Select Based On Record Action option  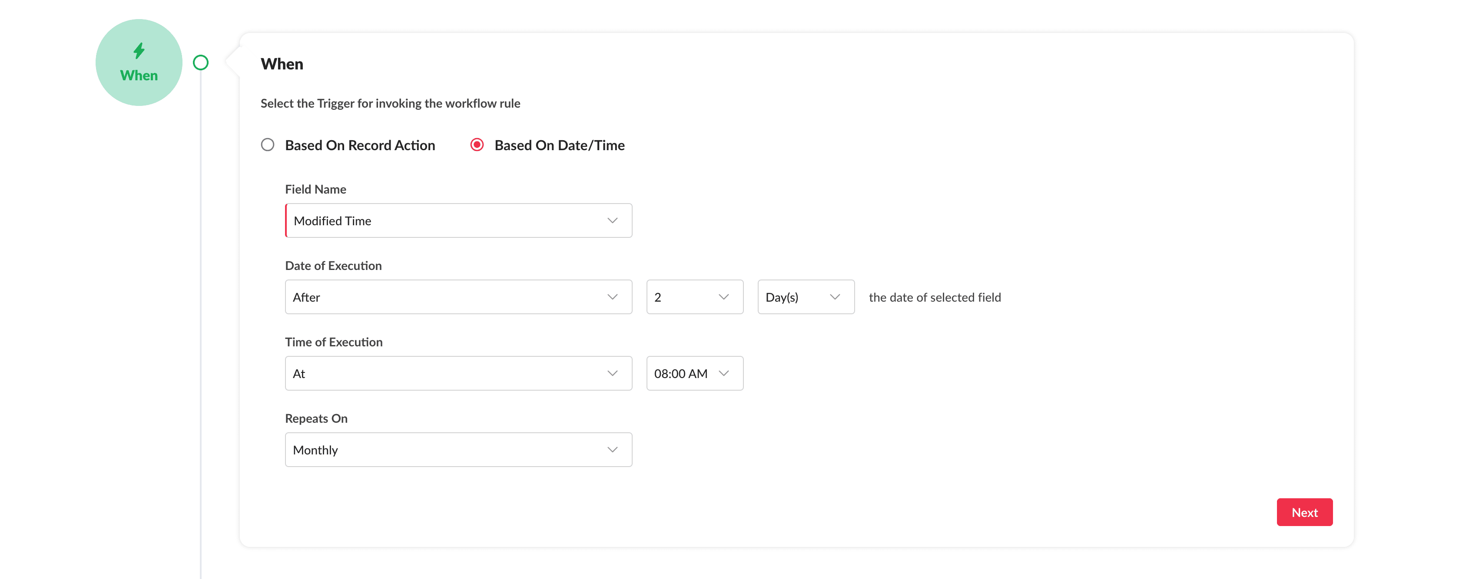267,145
